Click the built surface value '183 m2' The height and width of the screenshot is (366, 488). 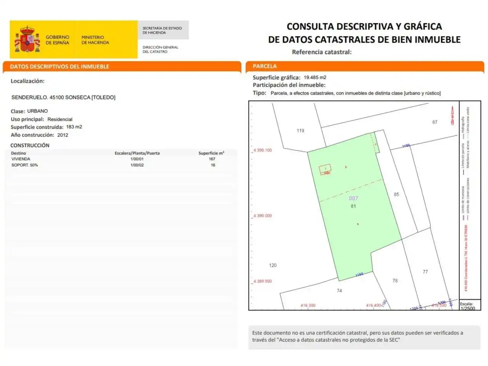point(74,127)
